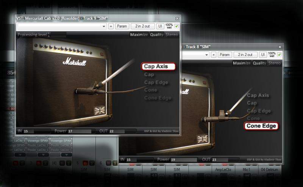Select Cone position in Track 8 window
Viewport: 303px width, 187px height.
[253, 118]
